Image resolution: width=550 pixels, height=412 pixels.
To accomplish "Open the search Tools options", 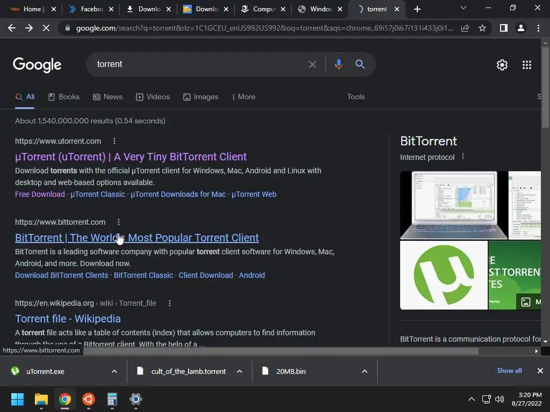I will tap(356, 97).
